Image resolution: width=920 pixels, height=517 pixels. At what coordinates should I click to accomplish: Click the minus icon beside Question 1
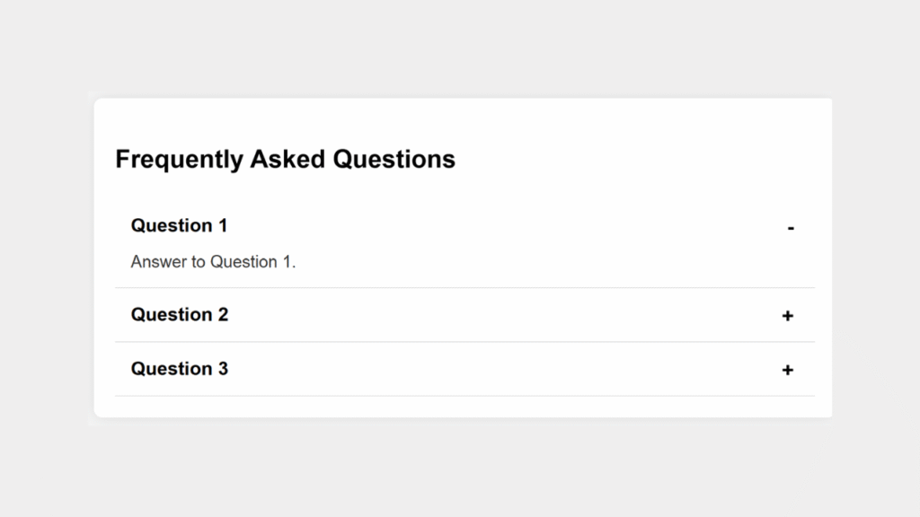tap(791, 228)
